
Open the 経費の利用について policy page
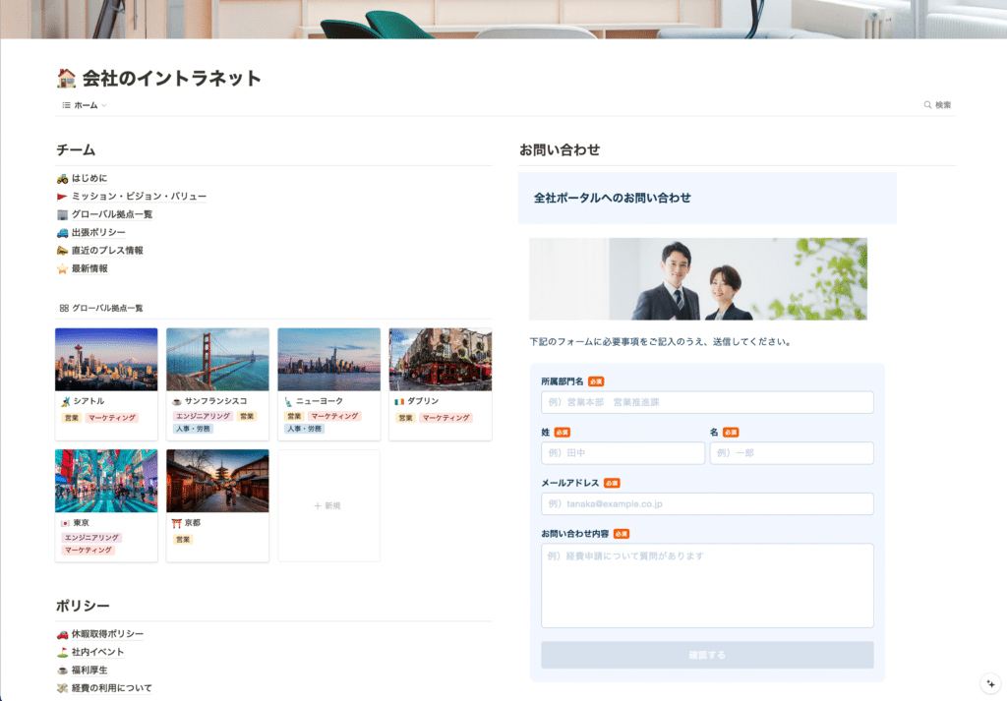[x=113, y=686]
